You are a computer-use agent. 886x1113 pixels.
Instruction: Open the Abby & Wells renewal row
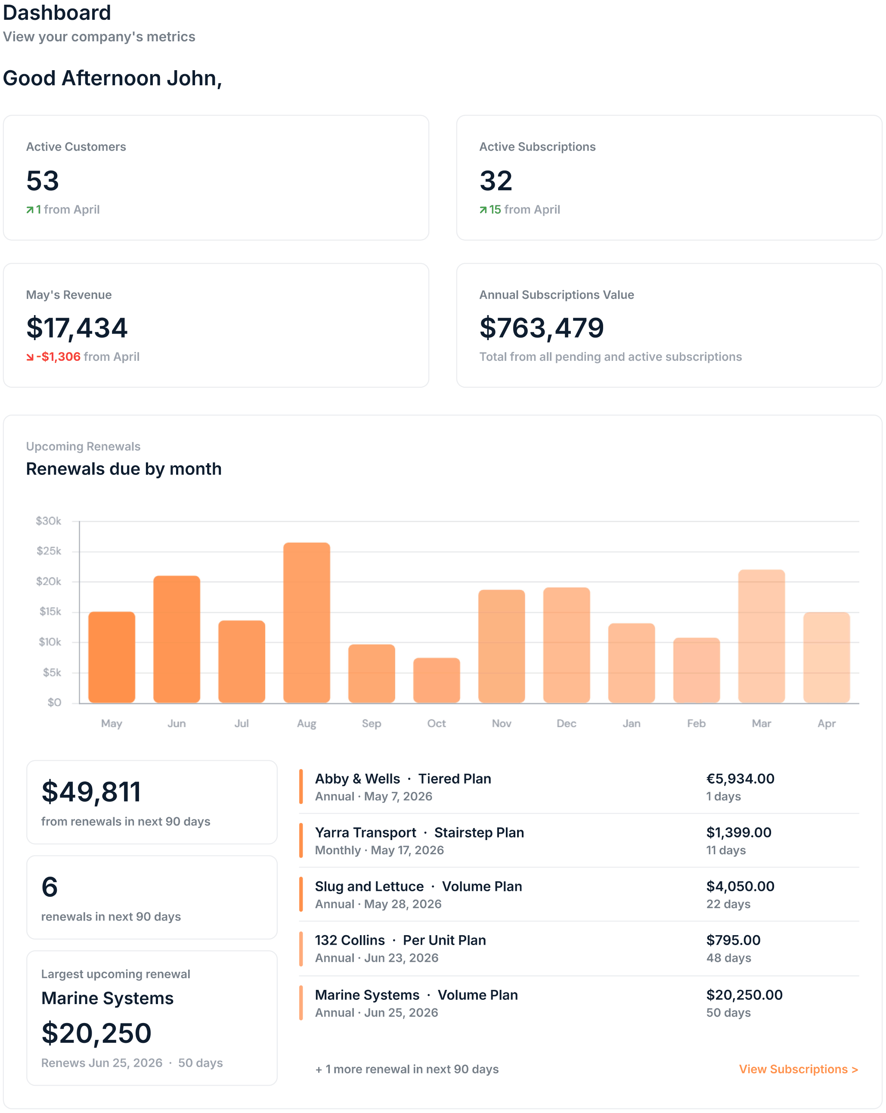click(579, 787)
